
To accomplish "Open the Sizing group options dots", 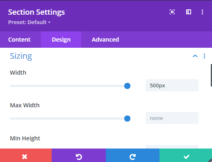I will [x=204, y=56].
